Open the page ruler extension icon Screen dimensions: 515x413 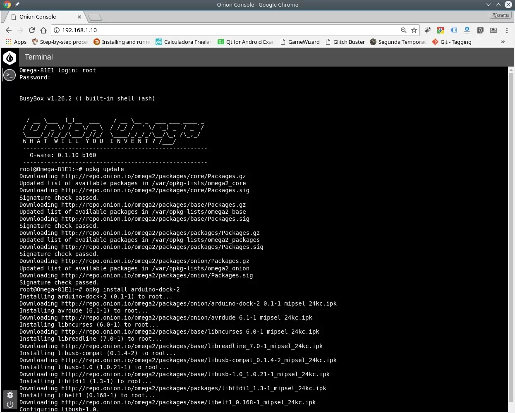coord(467,30)
